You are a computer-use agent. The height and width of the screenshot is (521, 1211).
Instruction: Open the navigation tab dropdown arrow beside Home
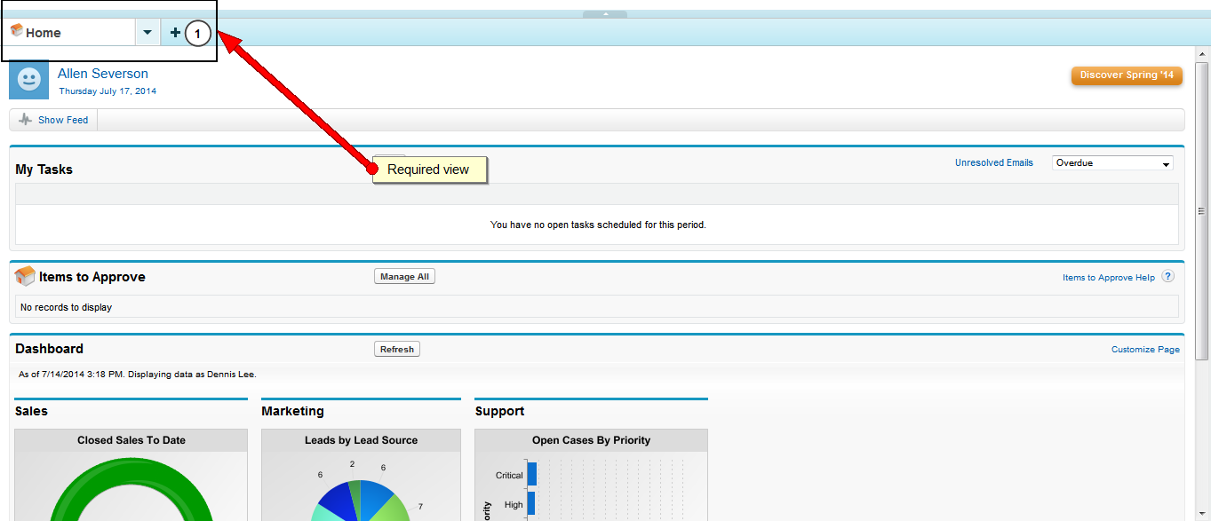pyautogui.click(x=147, y=33)
